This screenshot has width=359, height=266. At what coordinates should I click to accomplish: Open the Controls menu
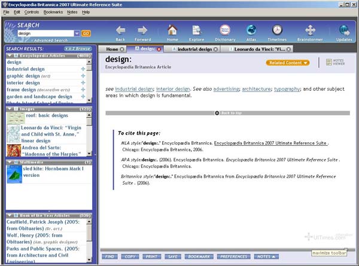32,12
